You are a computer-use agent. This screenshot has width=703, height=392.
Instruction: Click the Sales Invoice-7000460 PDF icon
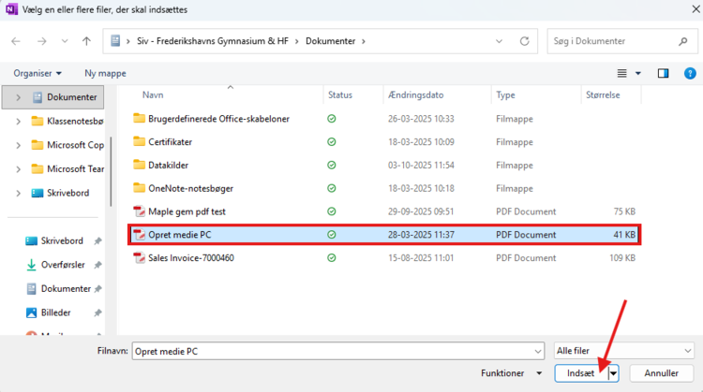(x=140, y=257)
